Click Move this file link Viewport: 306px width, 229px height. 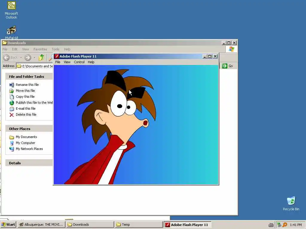(25, 91)
